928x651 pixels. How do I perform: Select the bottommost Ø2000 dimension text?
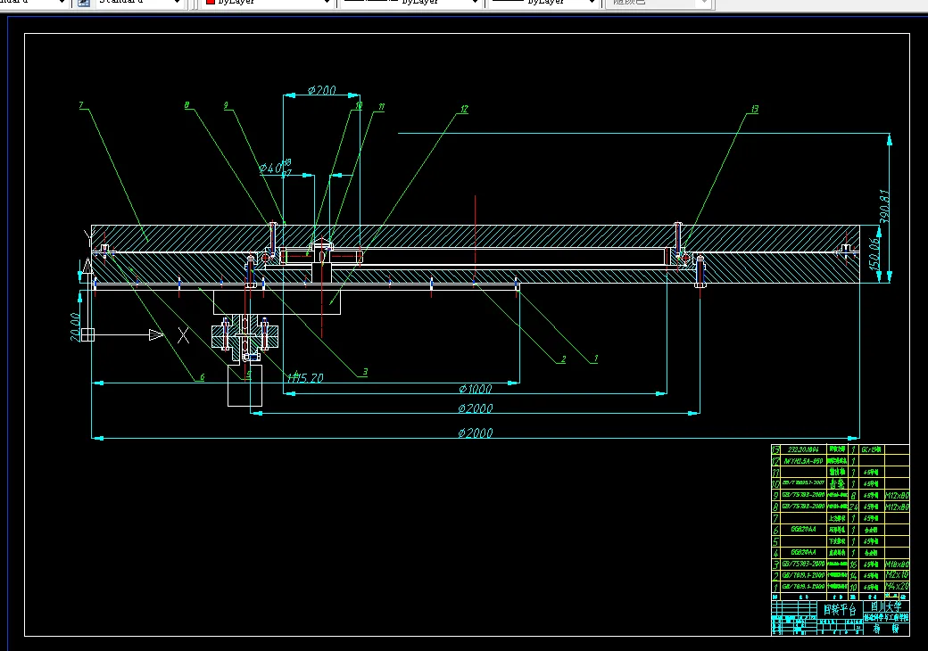[476, 433]
